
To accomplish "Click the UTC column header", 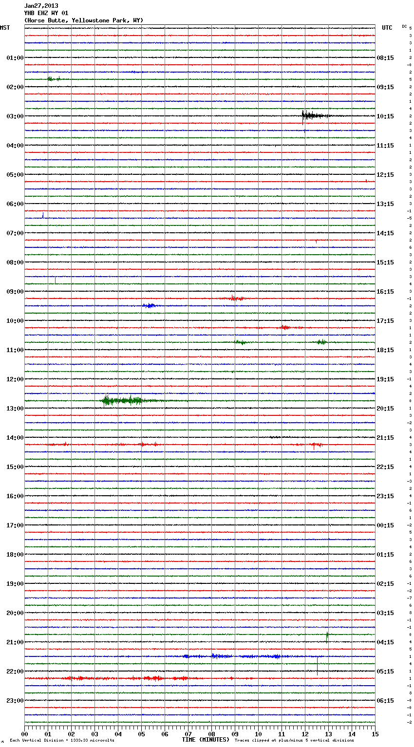I will tap(387, 28).
